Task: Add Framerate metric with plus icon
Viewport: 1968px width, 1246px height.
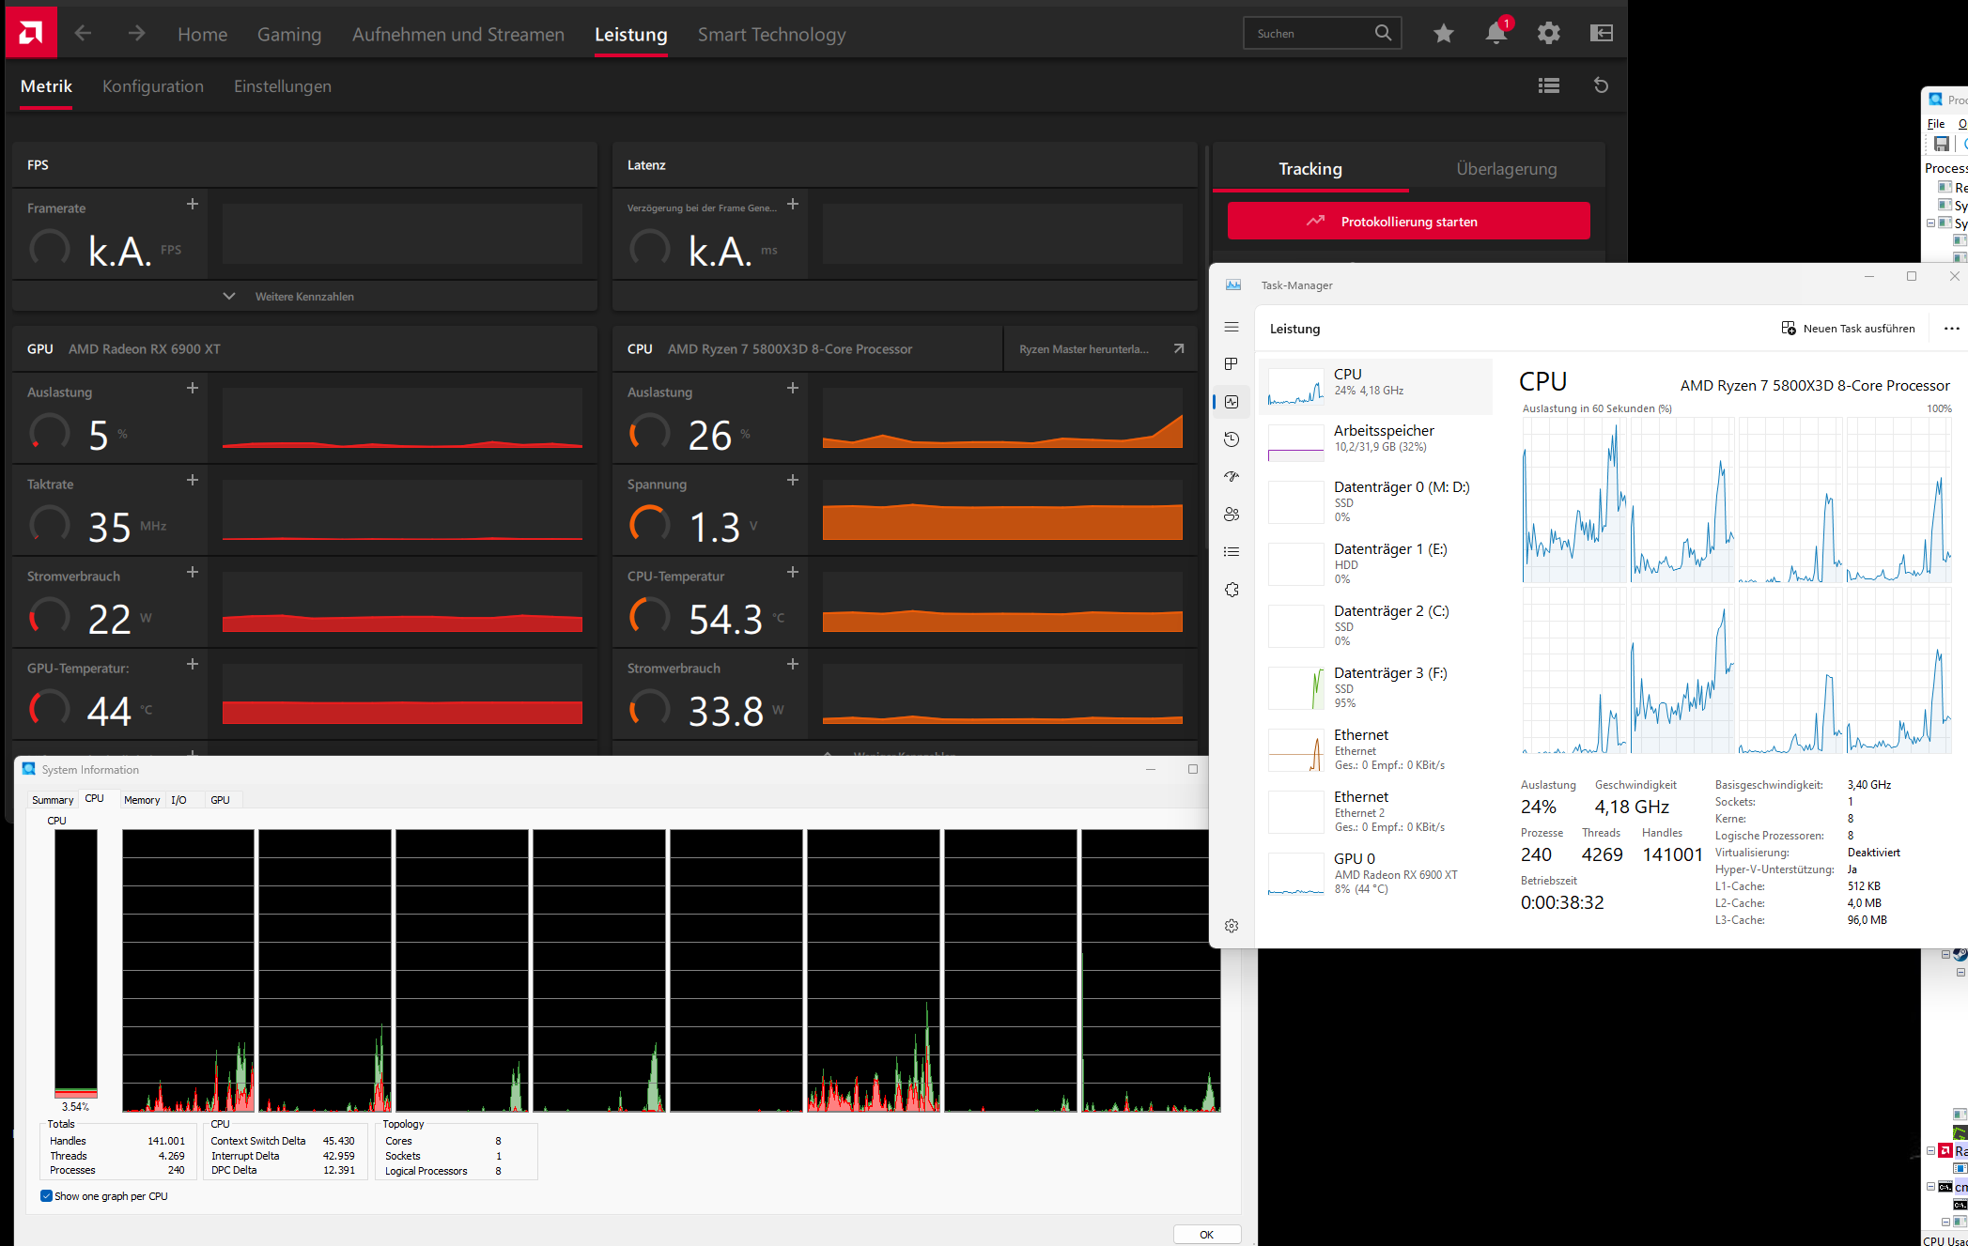Action: click(193, 204)
